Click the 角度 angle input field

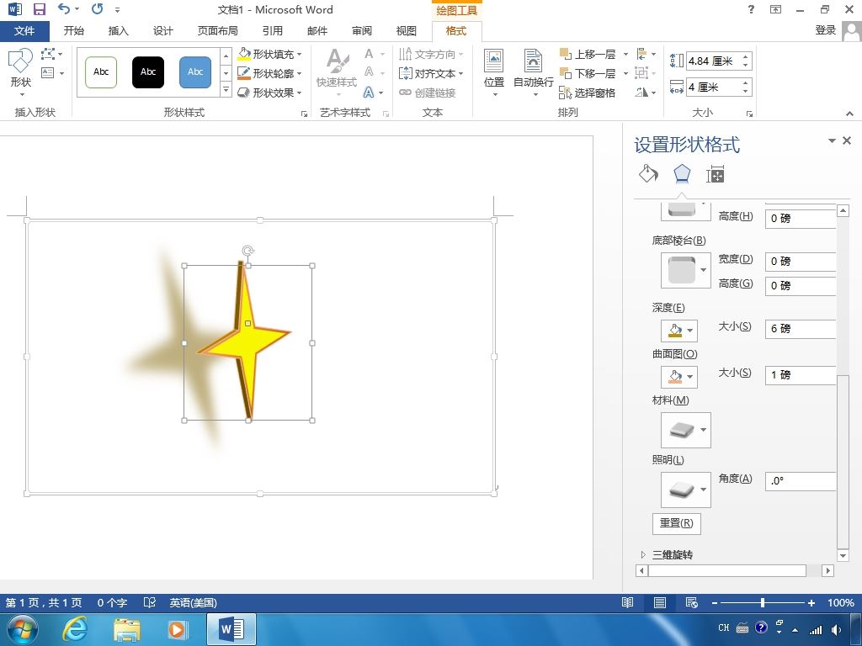pyautogui.click(x=800, y=481)
